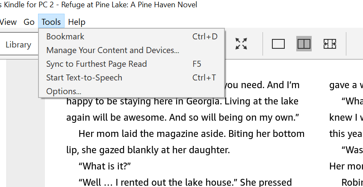Open Manage Your Content and Devices
The image size is (363, 187).
112,50
